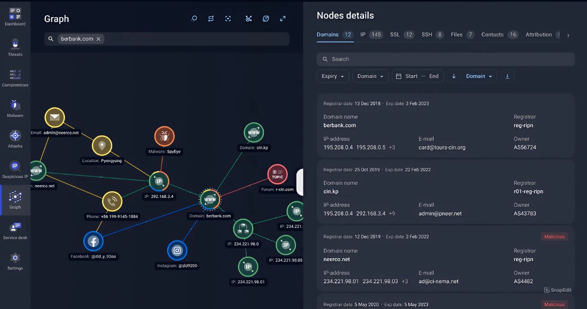Open Service desk in the sidebar
The height and width of the screenshot is (309, 587).
point(15,231)
